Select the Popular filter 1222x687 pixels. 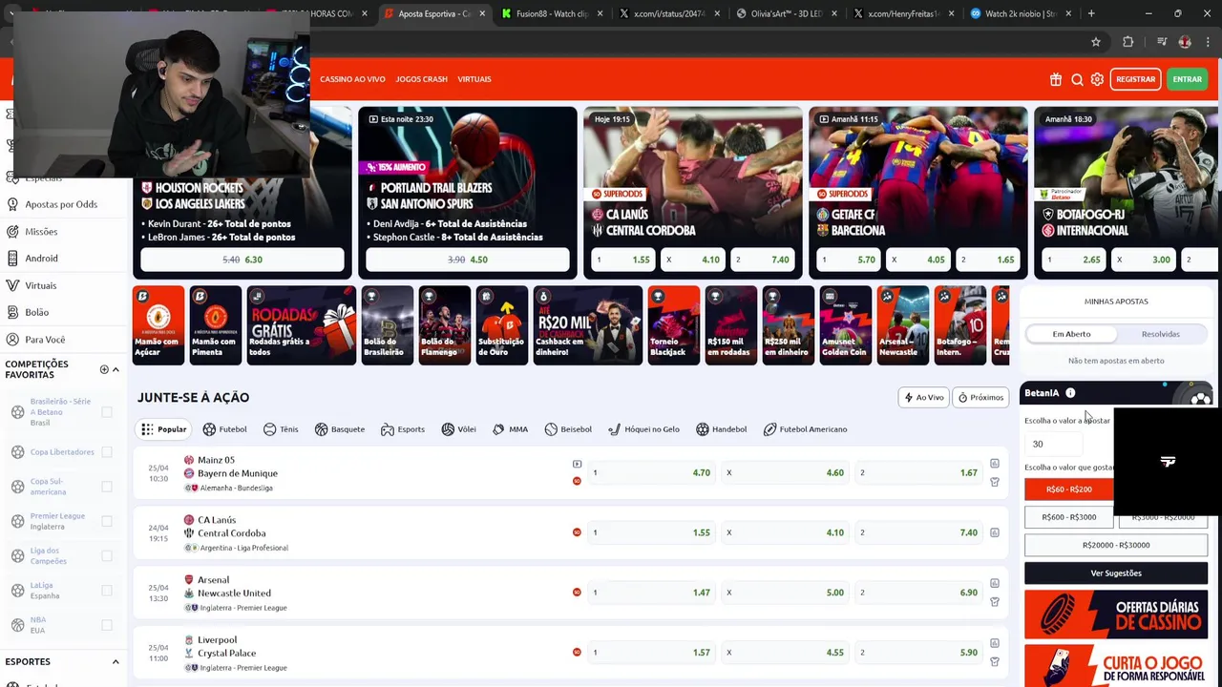click(163, 429)
